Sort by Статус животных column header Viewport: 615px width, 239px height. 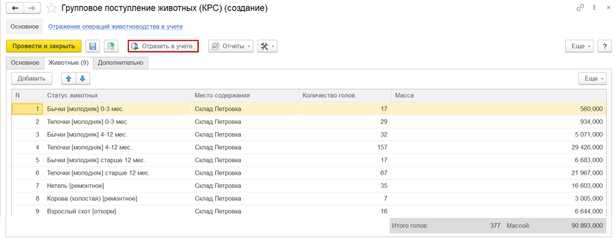click(x=117, y=95)
